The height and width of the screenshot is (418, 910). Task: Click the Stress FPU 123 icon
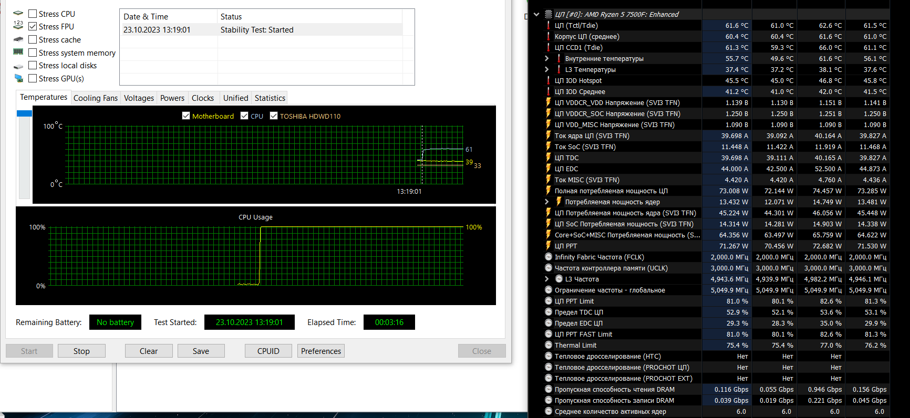(x=18, y=26)
